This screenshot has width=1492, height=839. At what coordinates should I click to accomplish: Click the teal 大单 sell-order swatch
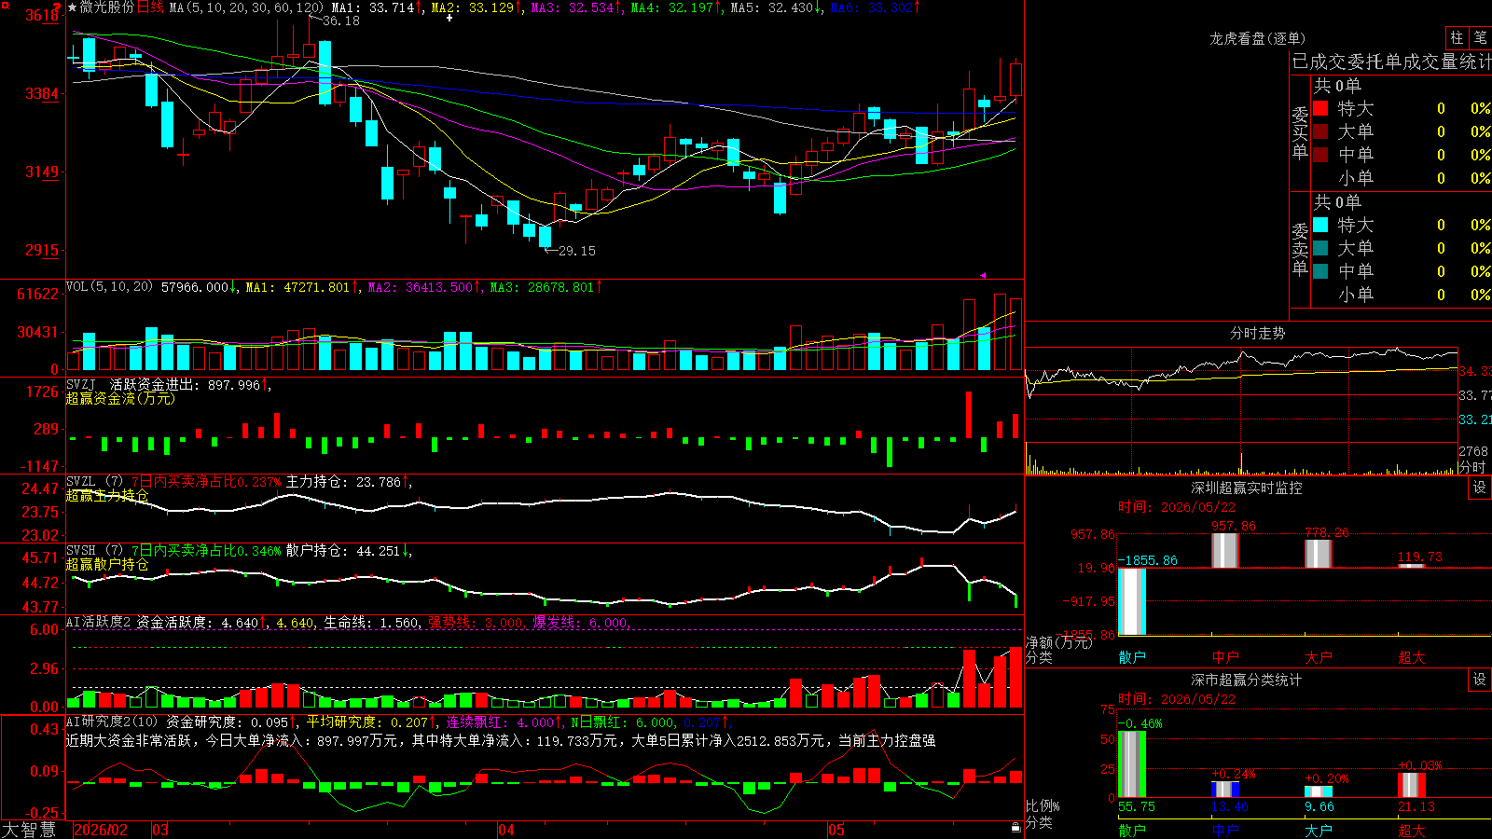tap(1320, 248)
